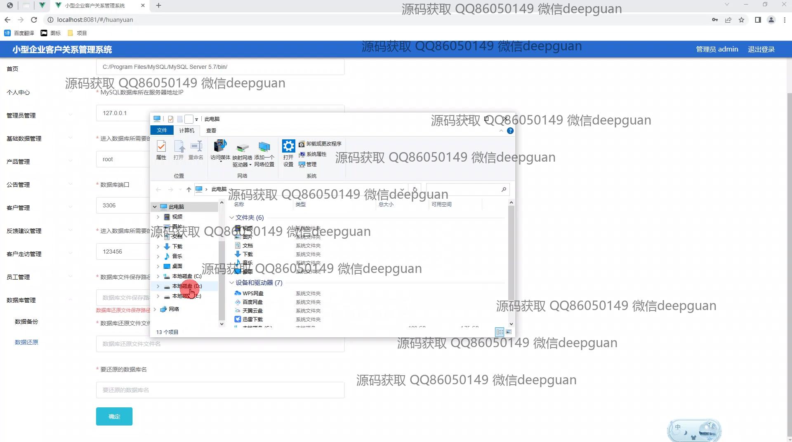Collapse the 此电脑 tree node

point(155,207)
